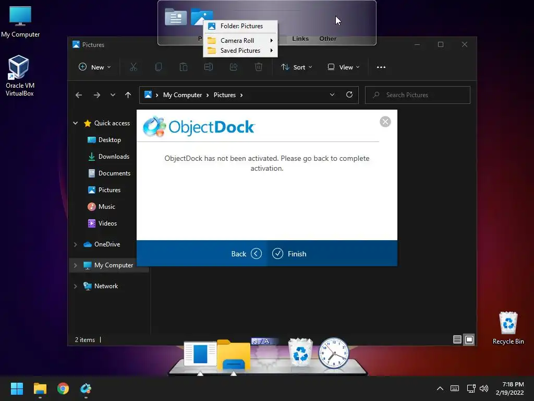Expand the Saved Pictures submenu arrow
This screenshot has height=401, width=534.
[271, 51]
